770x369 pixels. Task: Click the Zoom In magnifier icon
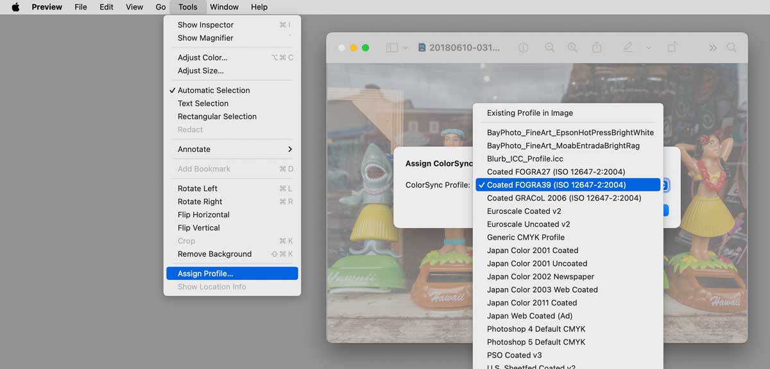pos(572,47)
